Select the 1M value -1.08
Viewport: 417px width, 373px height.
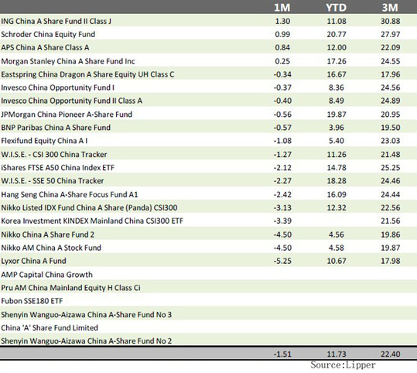click(282, 141)
